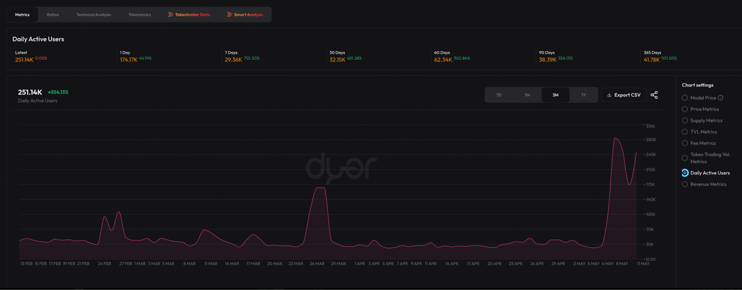
Task: Click the 90 Days value 38.39K
Action: tap(548, 60)
